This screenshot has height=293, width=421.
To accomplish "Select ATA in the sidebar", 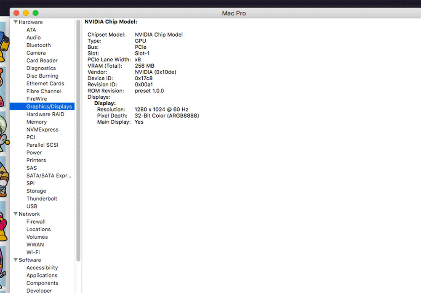I will (31, 30).
